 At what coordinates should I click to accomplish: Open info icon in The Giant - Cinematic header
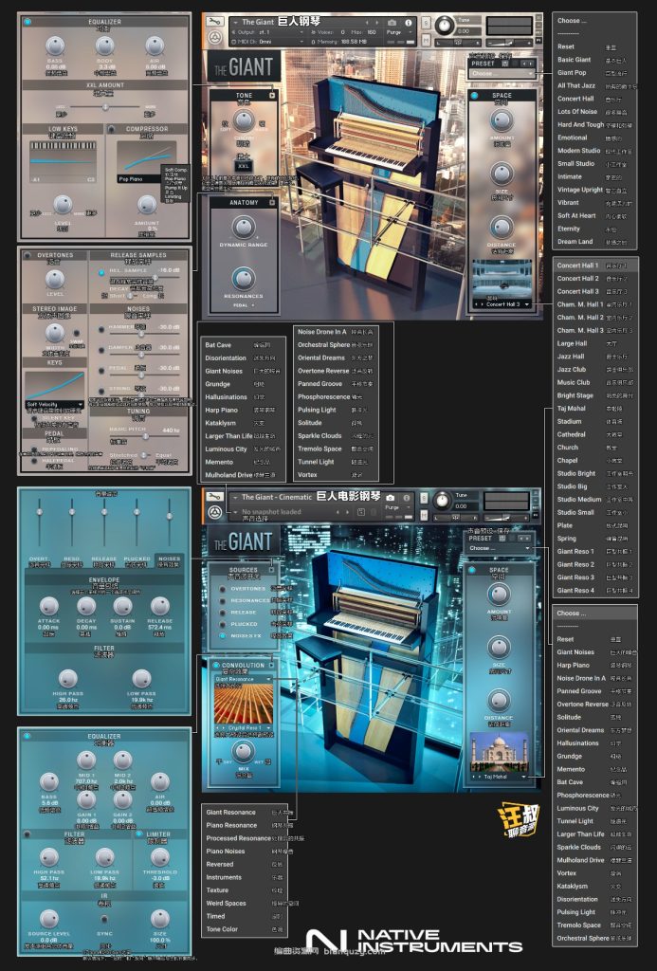406,497
